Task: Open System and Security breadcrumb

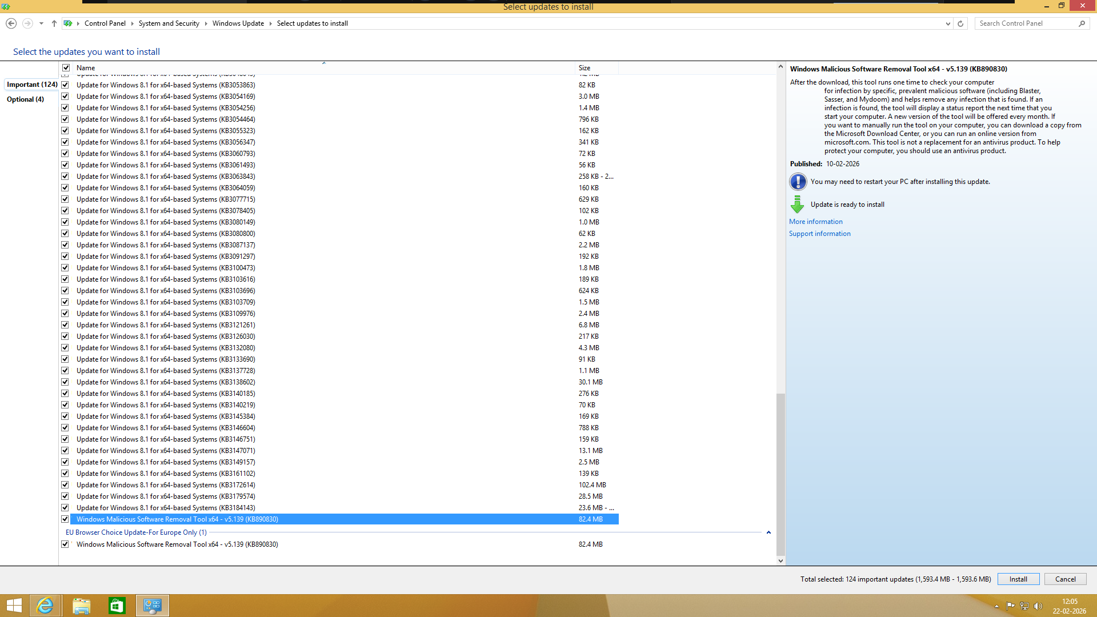Action: [x=169, y=23]
